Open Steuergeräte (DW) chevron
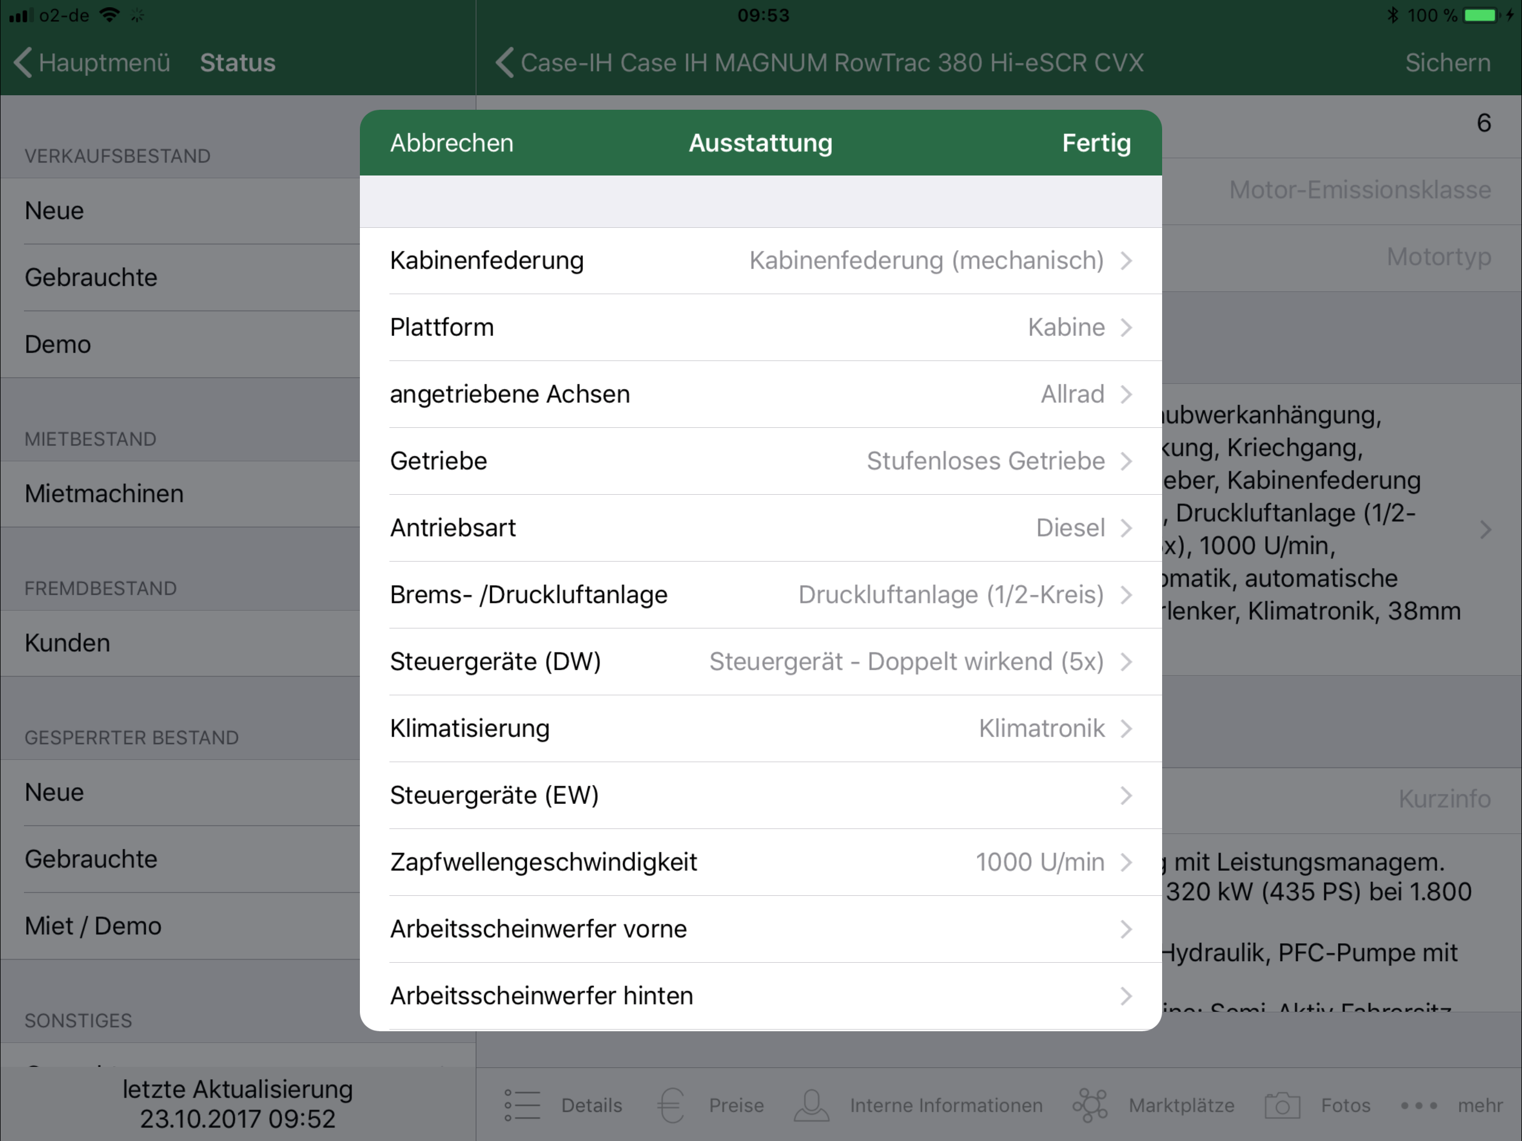 [1126, 661]
